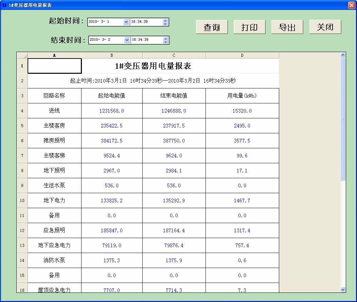This screenshot has width=357, height=302.
Task: Click the 查询 query button
Action: click(212, 27)
